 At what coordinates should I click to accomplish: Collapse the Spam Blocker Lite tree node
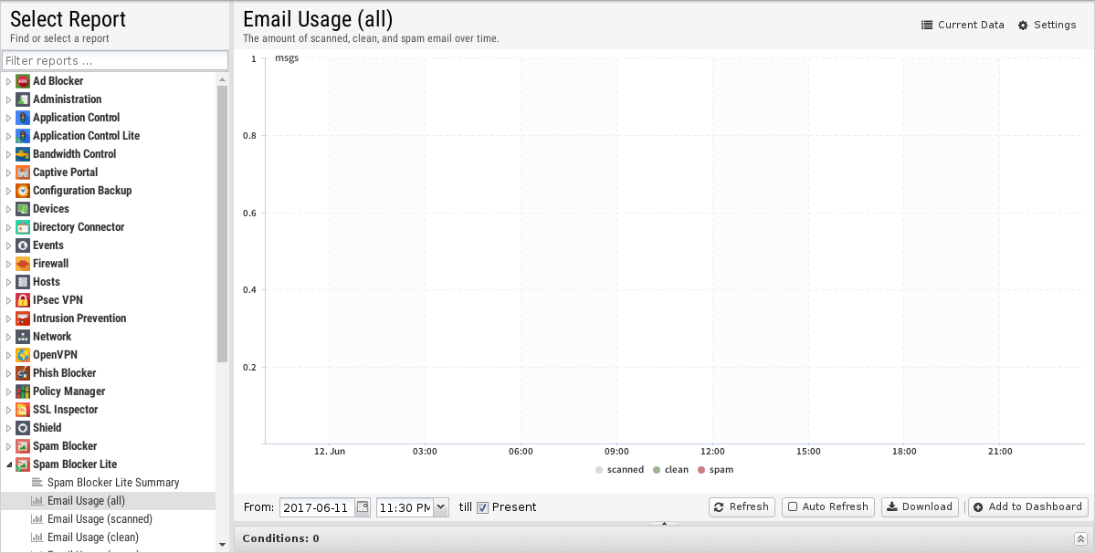8,464
